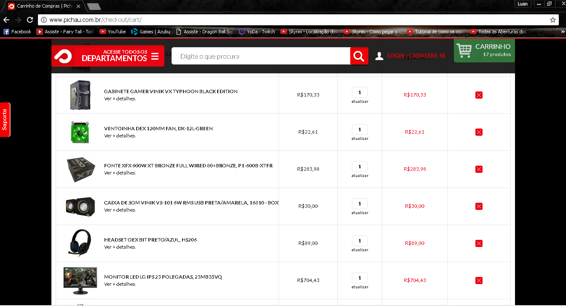Open the Login / Cadastre-se link
566x306 pixels.
(x=416, y=56)
